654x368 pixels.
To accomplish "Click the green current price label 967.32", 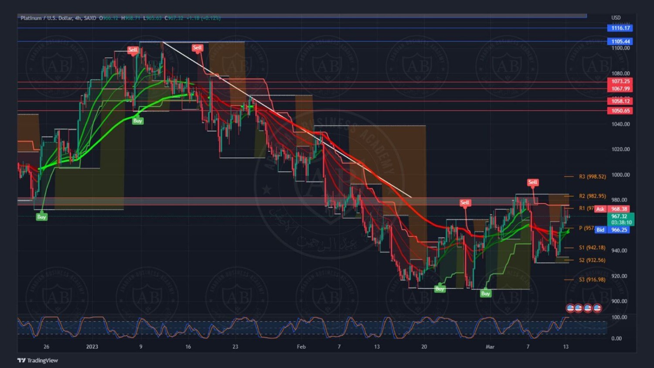I will tap(620, 219).
